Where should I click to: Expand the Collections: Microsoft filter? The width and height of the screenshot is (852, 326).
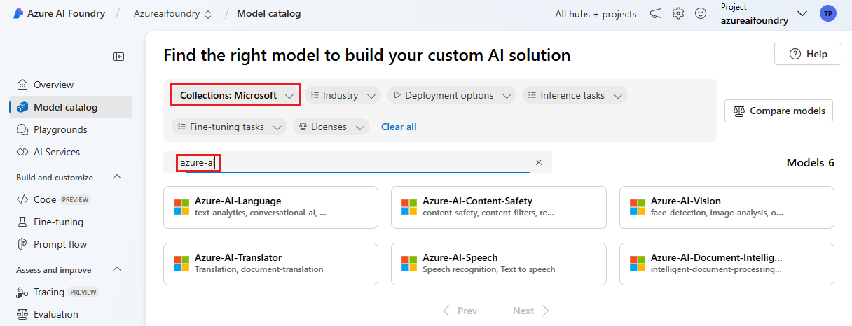point(236,95)
